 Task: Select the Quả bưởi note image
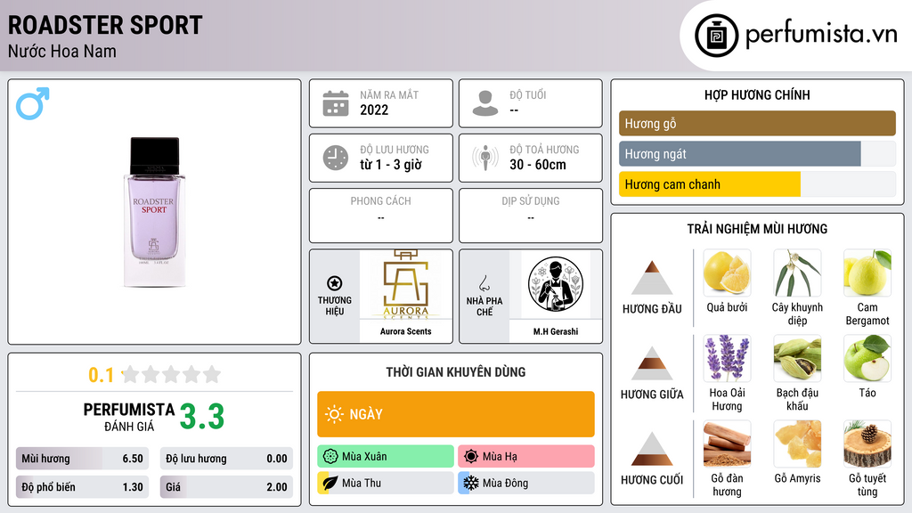pos(727,273)
